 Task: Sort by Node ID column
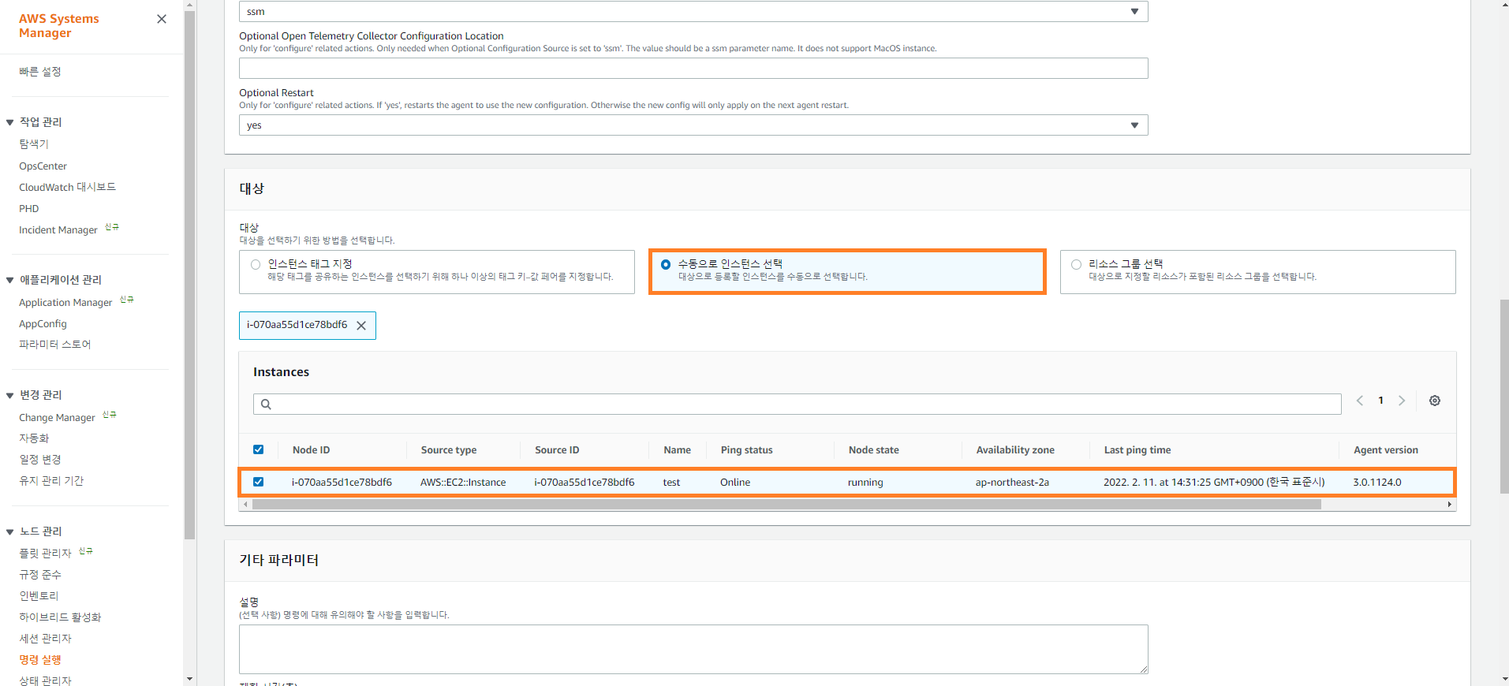311,450
